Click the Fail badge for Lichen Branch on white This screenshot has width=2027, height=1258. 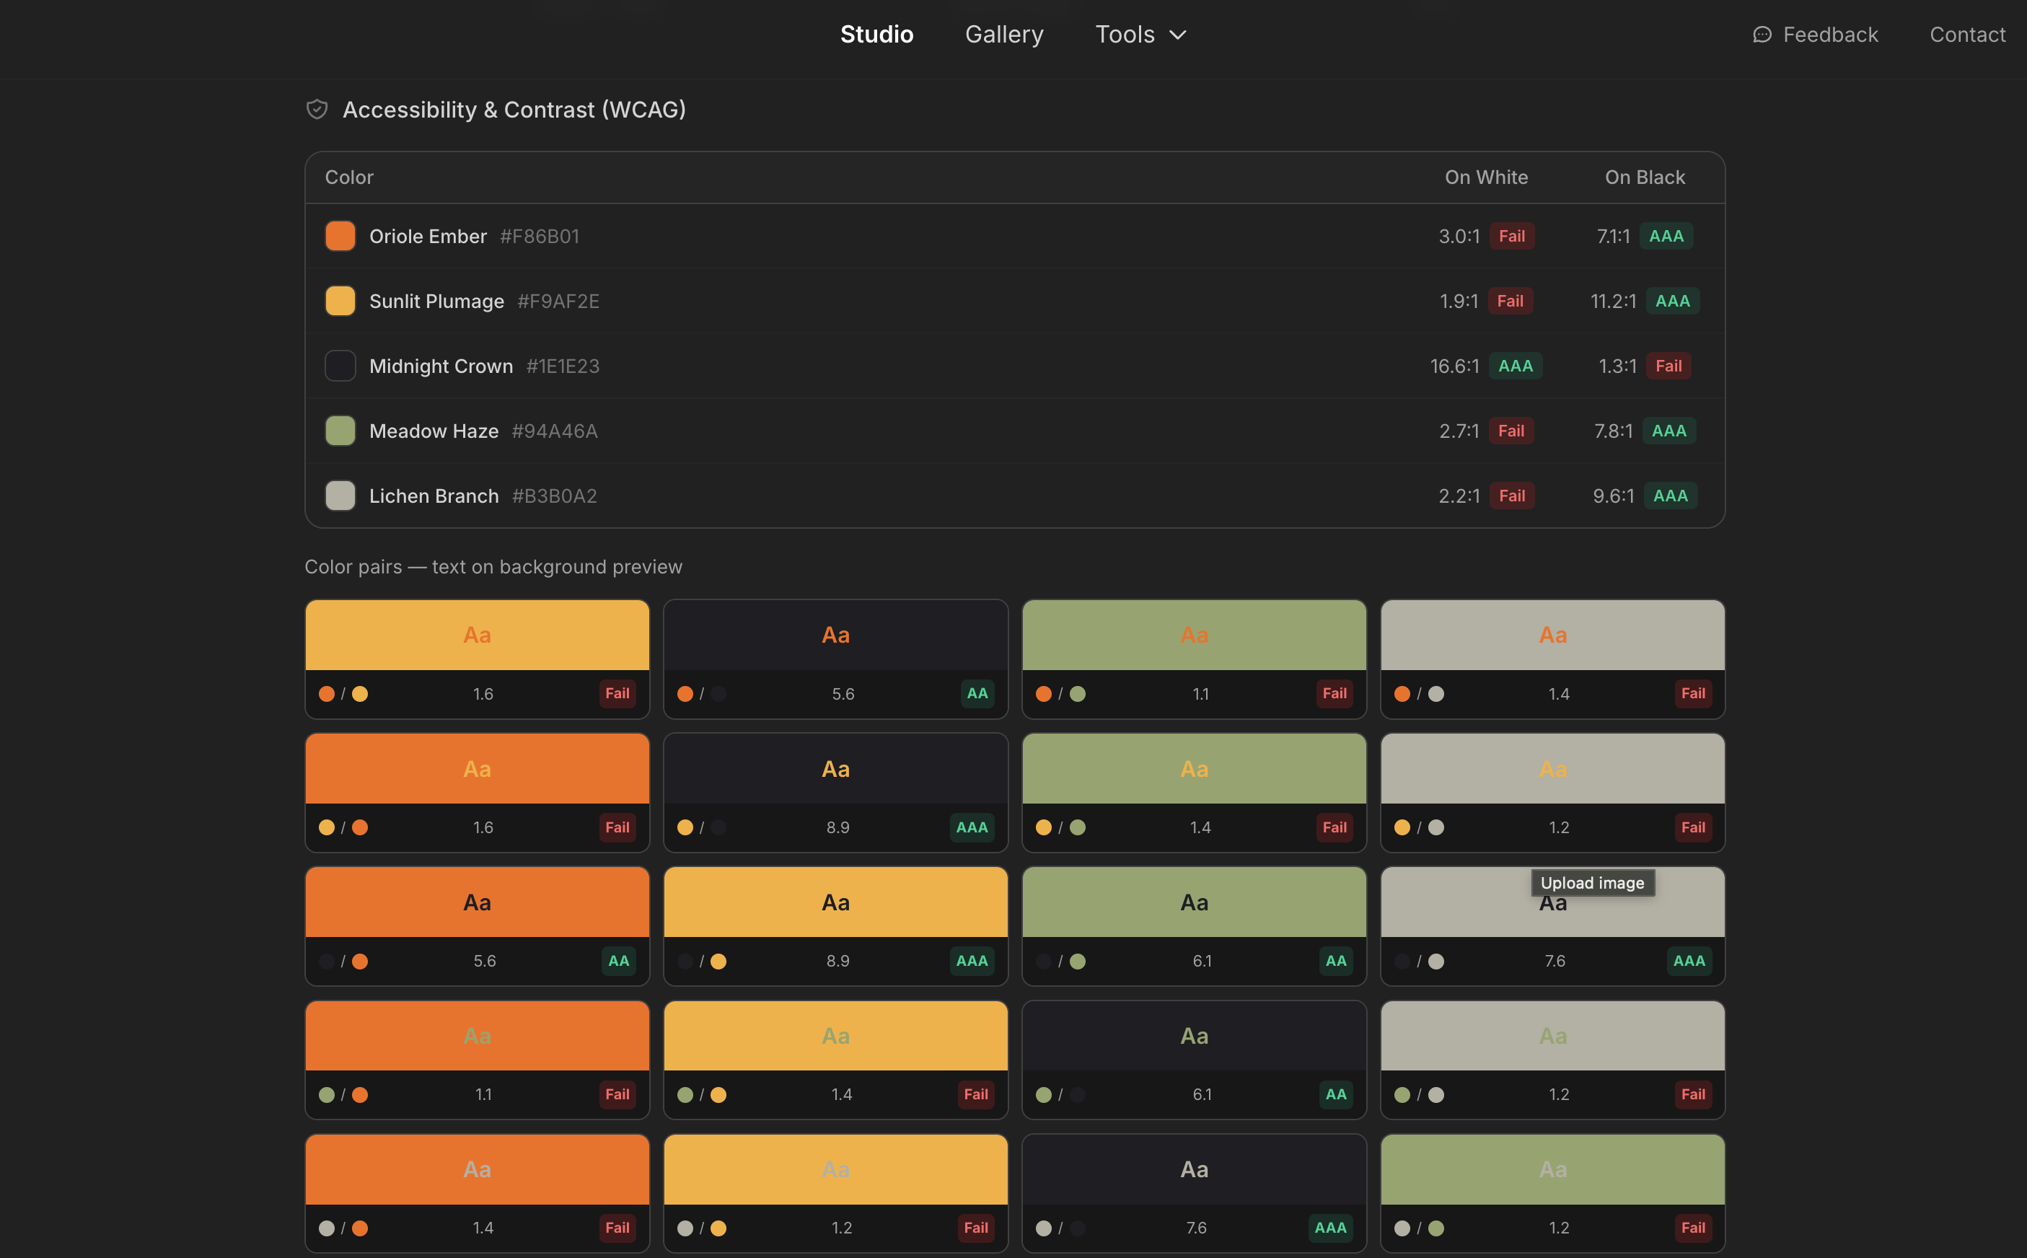[x=1511, y=496]
